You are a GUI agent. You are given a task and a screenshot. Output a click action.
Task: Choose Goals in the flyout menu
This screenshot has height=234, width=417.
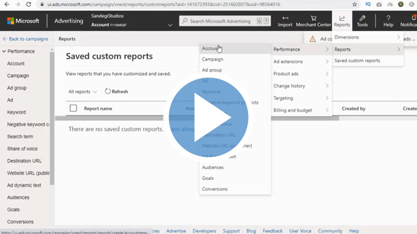[235, 178]
